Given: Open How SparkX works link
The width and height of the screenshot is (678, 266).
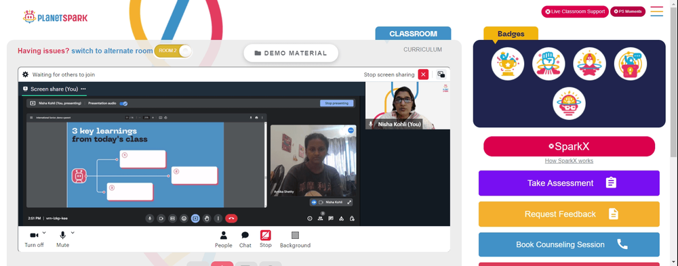Looking at the screenshot, I should [x=569, y=160].
